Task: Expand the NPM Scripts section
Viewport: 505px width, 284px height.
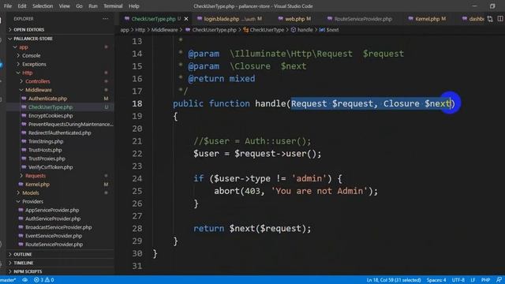Action: click(x=60, y=271)
